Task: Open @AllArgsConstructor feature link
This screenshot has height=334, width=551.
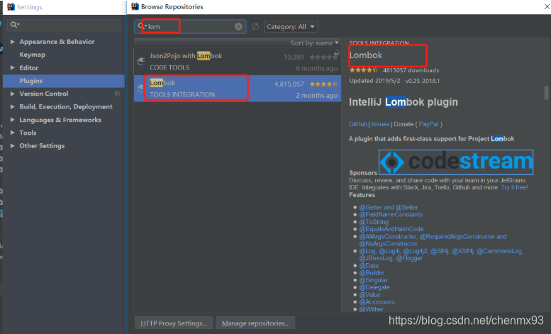Action: (388, 237)
